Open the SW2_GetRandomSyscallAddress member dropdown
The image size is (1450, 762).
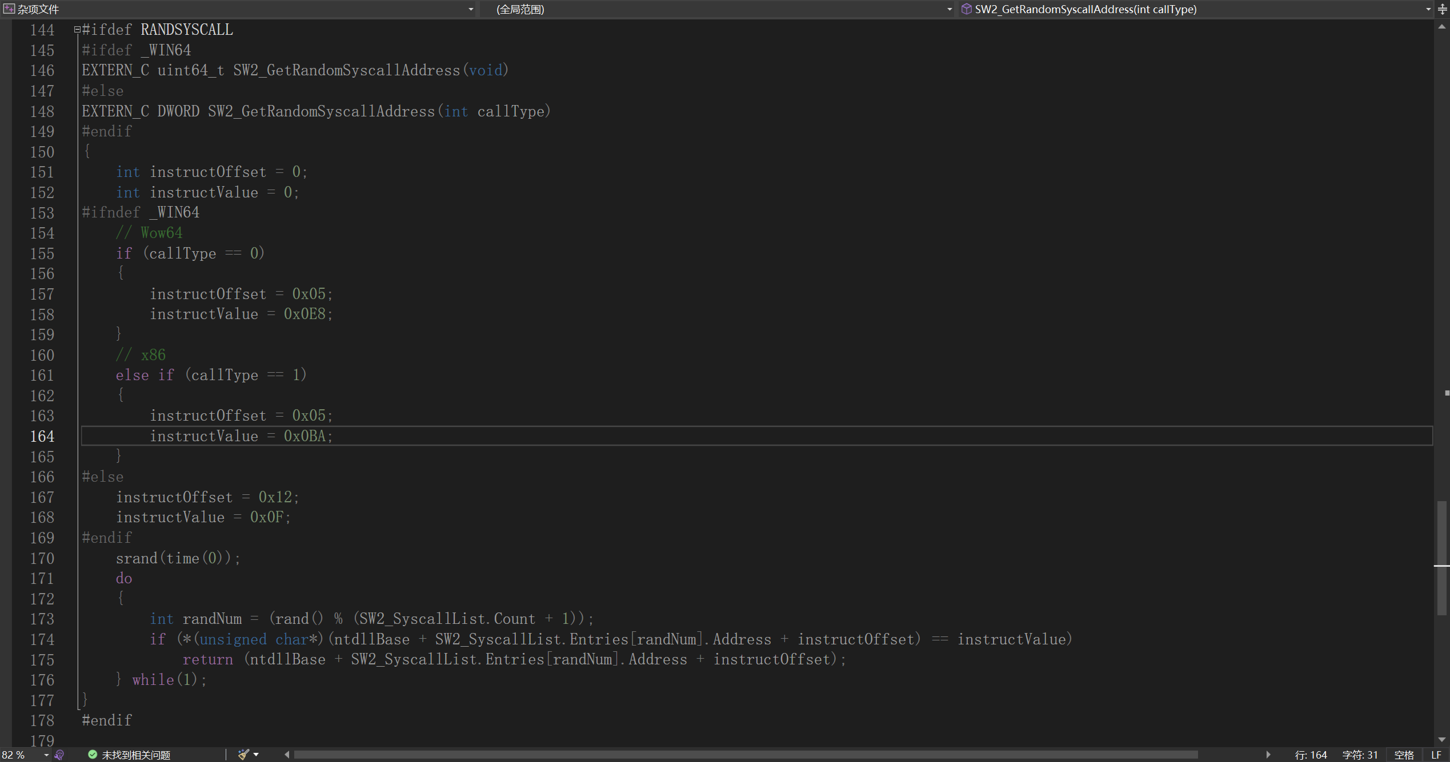coord(1428,9)
